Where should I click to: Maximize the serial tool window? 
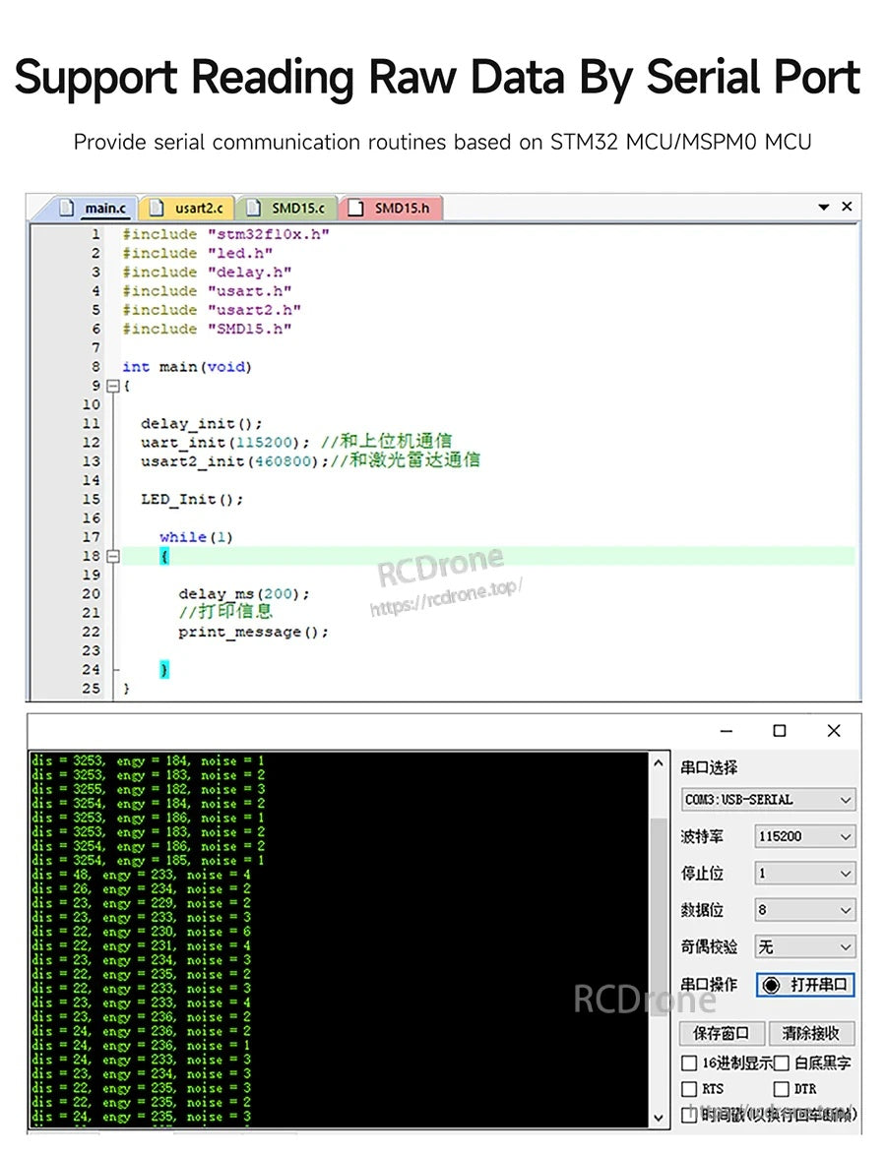click(x=780, y=731)
